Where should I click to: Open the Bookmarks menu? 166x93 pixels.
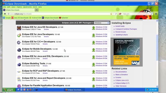[27, 7]
